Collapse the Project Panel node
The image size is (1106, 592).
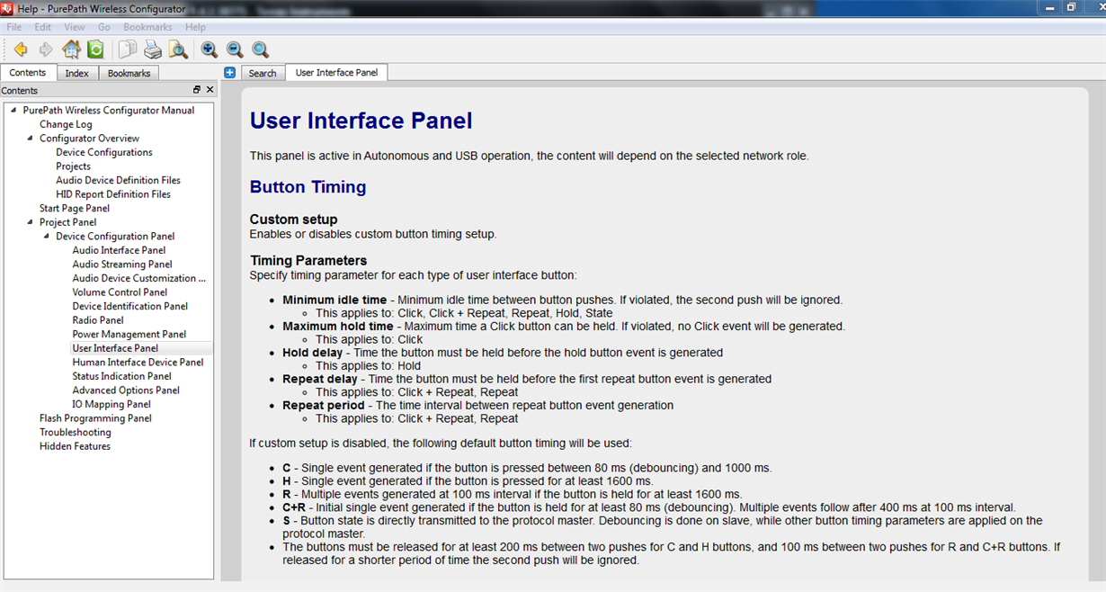(x=30, y=222)
